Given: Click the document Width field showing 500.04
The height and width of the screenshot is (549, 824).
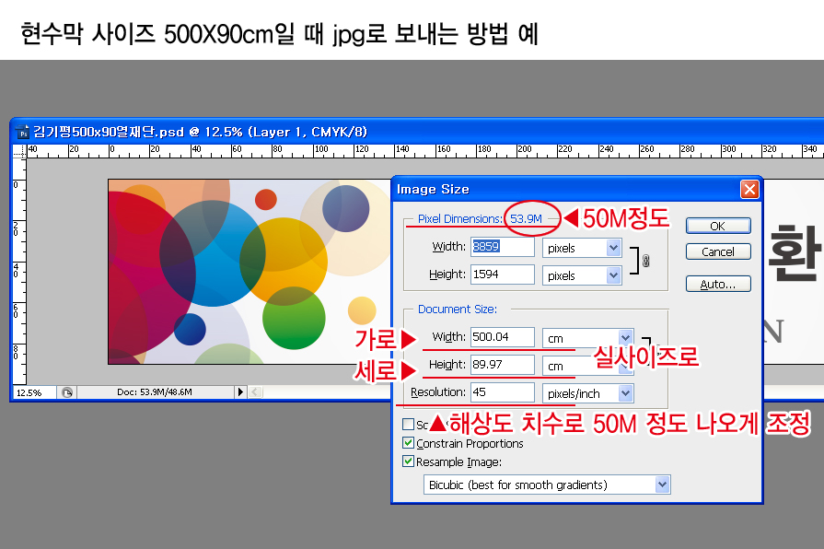Looking at the screenshot, I should click(x=503, y=337).
